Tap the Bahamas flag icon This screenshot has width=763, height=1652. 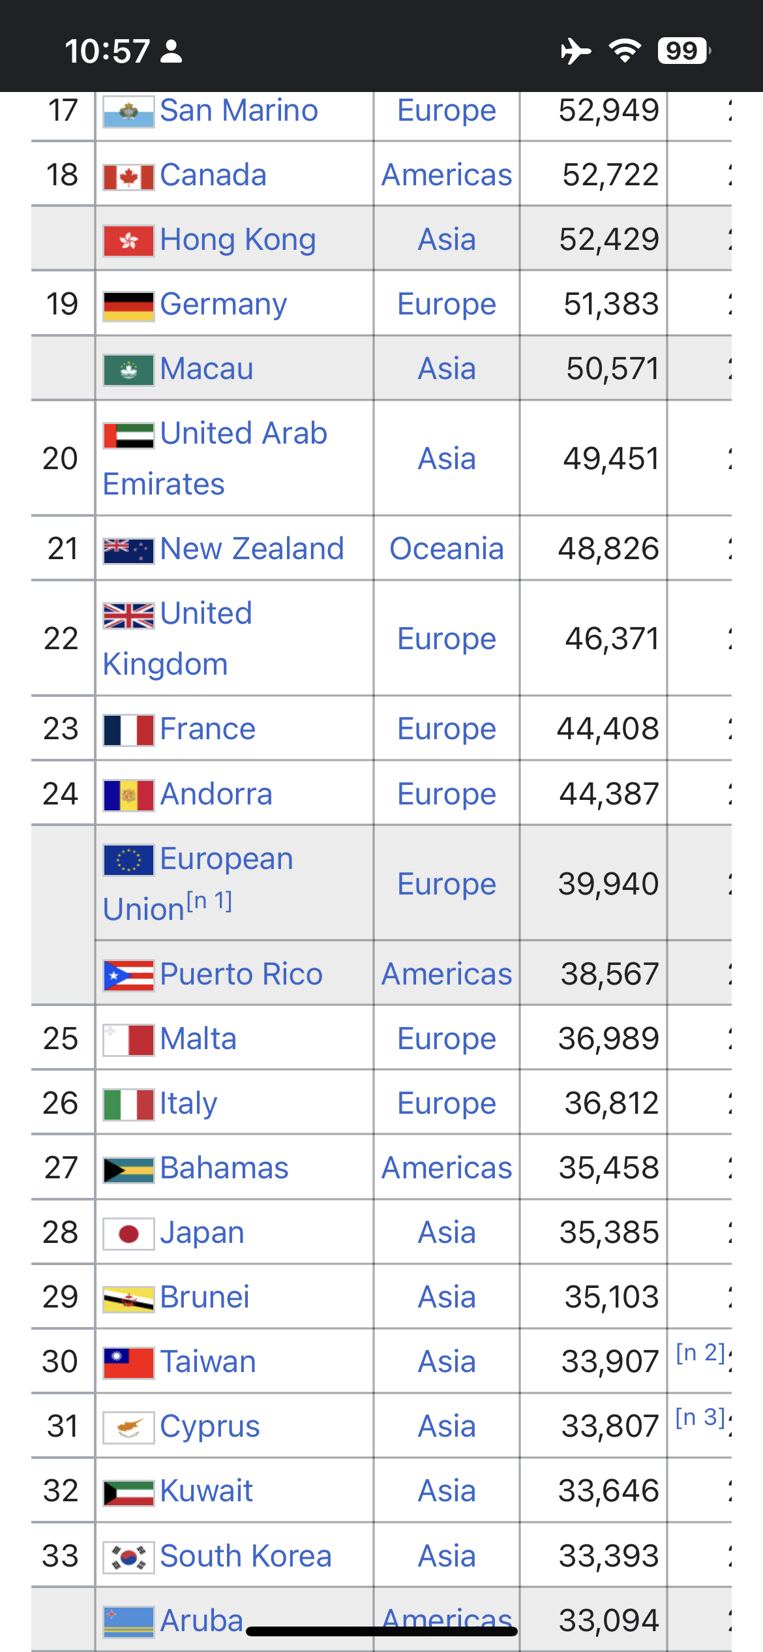(x=128, y=1170)
